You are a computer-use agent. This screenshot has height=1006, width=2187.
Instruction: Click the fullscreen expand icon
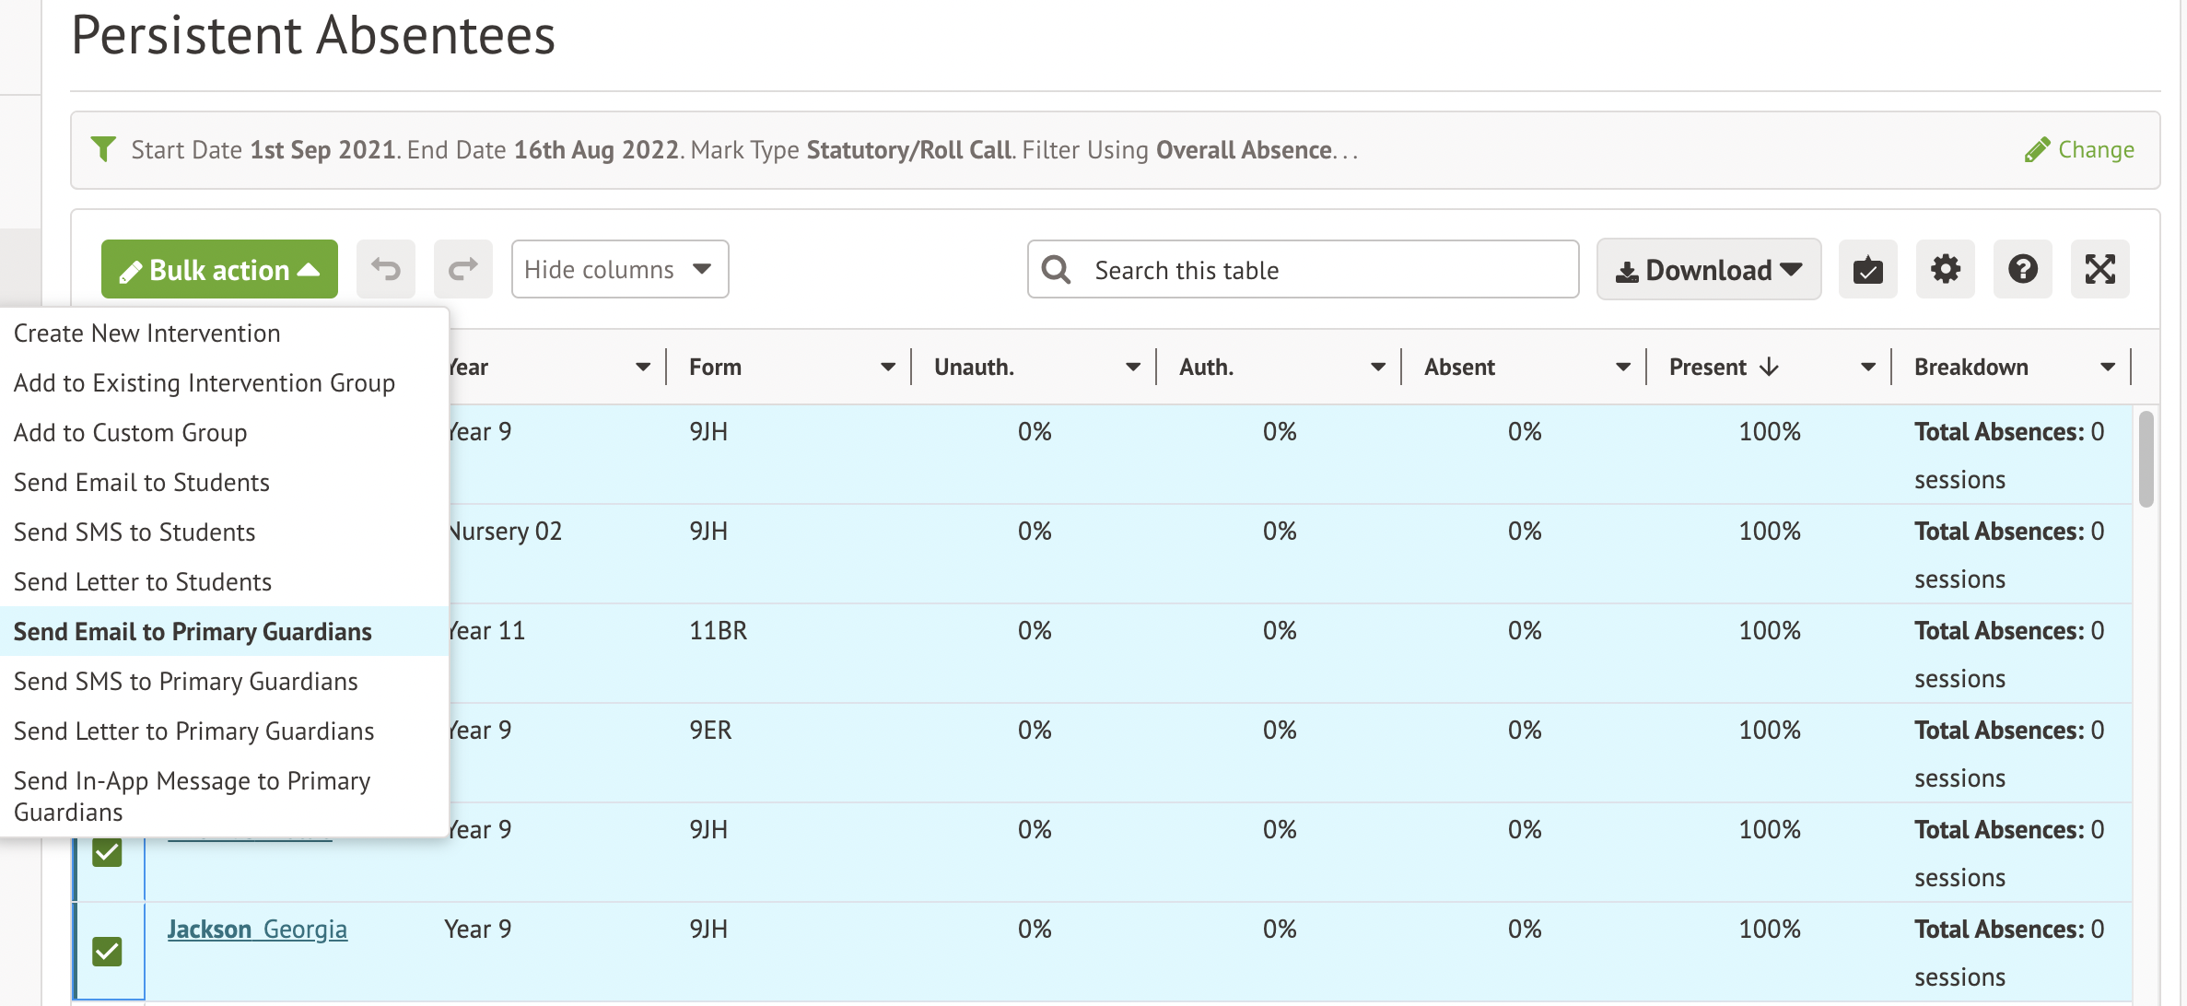pyautogui.click(x=2099, y=269)
